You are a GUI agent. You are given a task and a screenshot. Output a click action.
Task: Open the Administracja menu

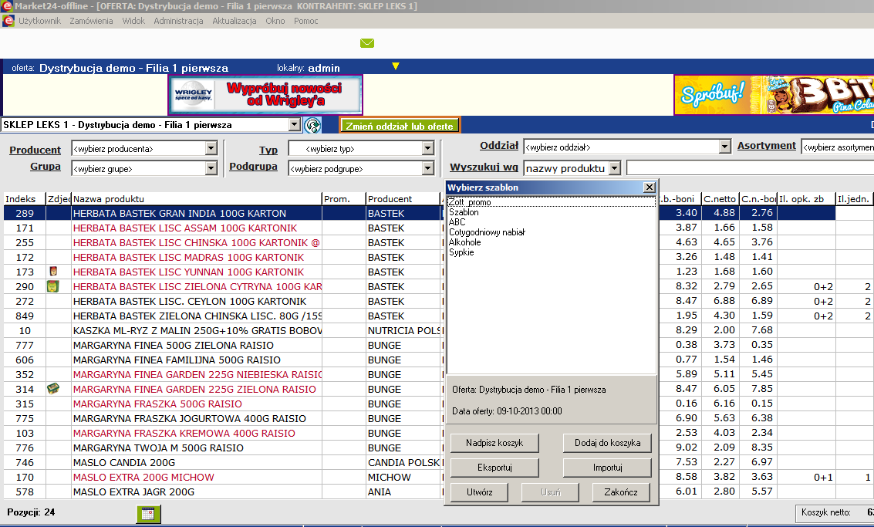178,21
